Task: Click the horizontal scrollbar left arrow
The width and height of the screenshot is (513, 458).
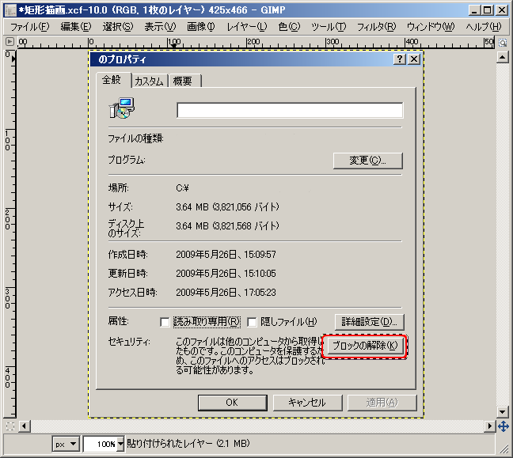Action: tap(25, 426)
